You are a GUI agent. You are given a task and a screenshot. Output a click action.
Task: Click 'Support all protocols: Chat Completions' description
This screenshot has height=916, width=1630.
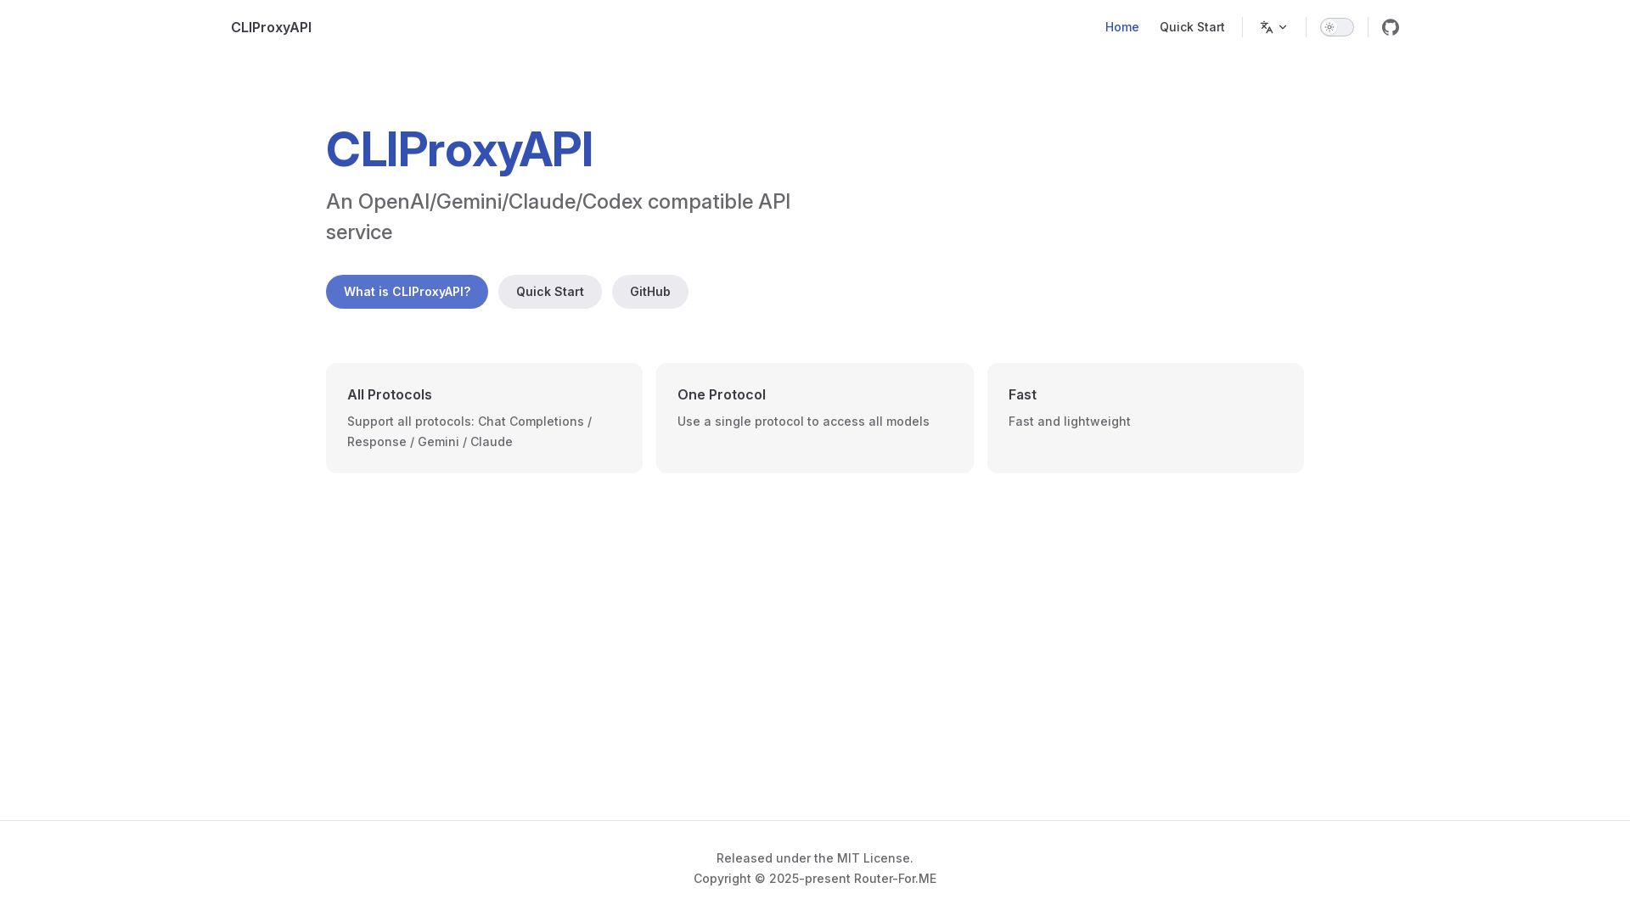click(469, 432)
